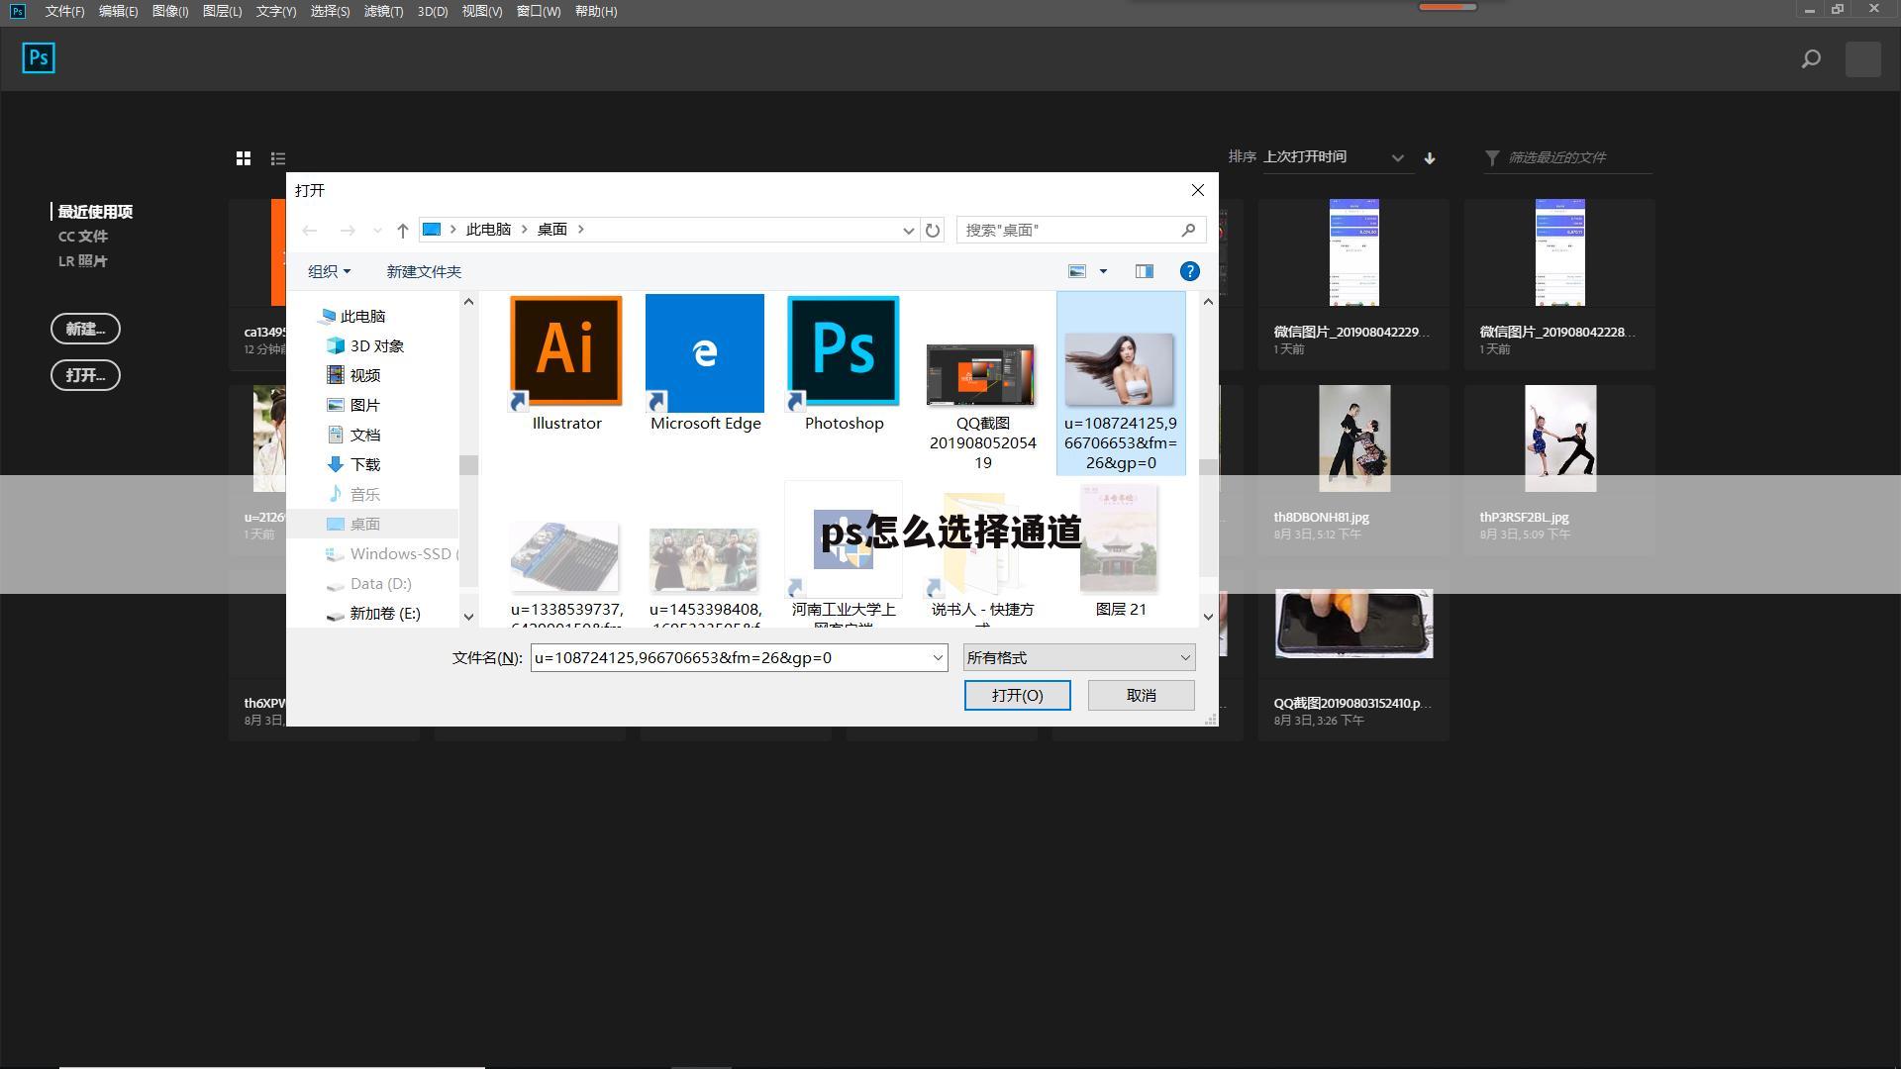1901x1069 pixels.
Task: Open the 选择(S) menu
Action: point(330,11)
